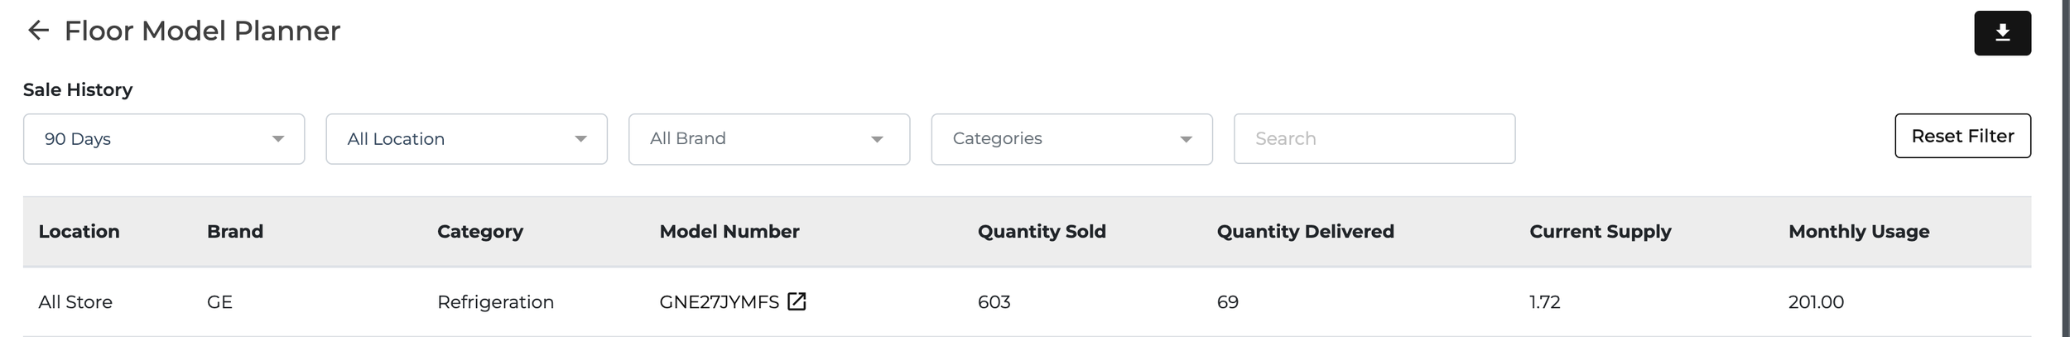This screenshot has height=337, width=2070.
Task: Sort by the Model Number column header
Action: pos(729,231)
